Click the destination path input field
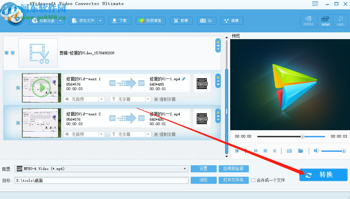The height and width of the screenshot is (199, 350). 102,180
